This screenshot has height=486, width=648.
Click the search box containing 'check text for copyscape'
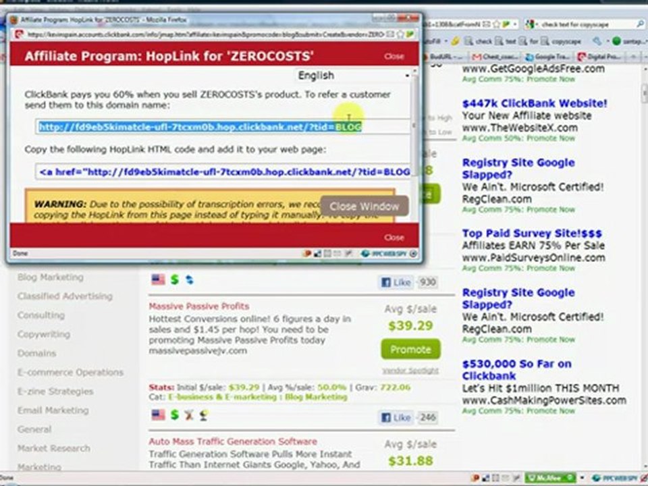586,24
